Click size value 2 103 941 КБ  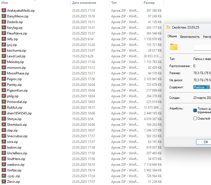coord(153,79)
